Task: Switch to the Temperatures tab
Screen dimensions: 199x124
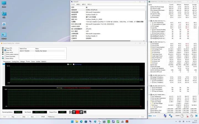Action: click(x=7, y=61)
